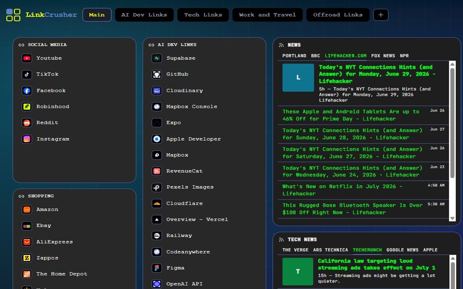The image size is (463, 289).
Task: Open the NYT Connections Saturday, June 27 article
Action: 352,153
